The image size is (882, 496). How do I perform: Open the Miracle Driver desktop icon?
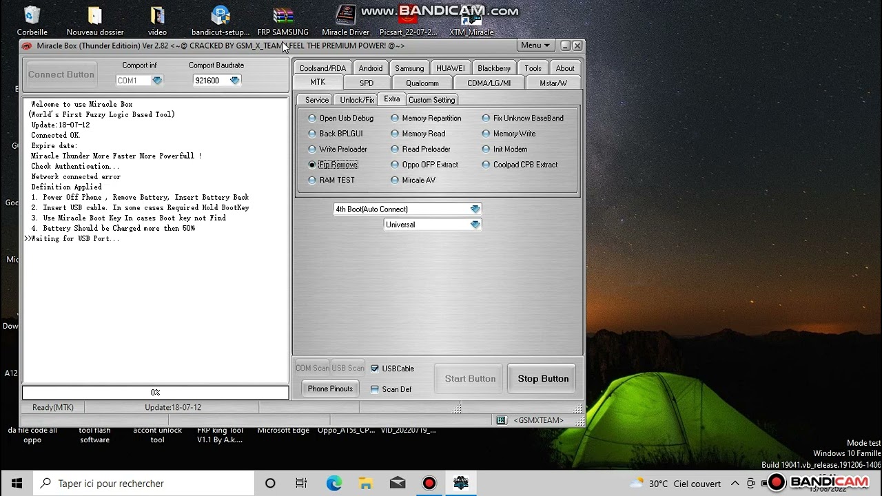(x=345, y=21)
